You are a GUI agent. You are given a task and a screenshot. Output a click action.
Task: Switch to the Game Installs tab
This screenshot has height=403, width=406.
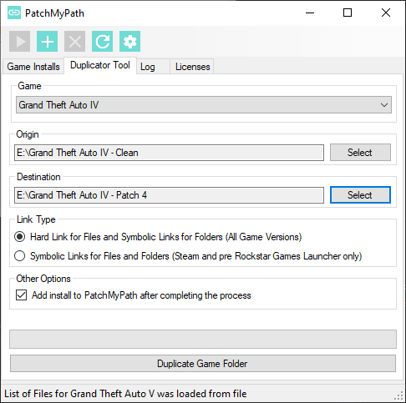tap(33, 67)
